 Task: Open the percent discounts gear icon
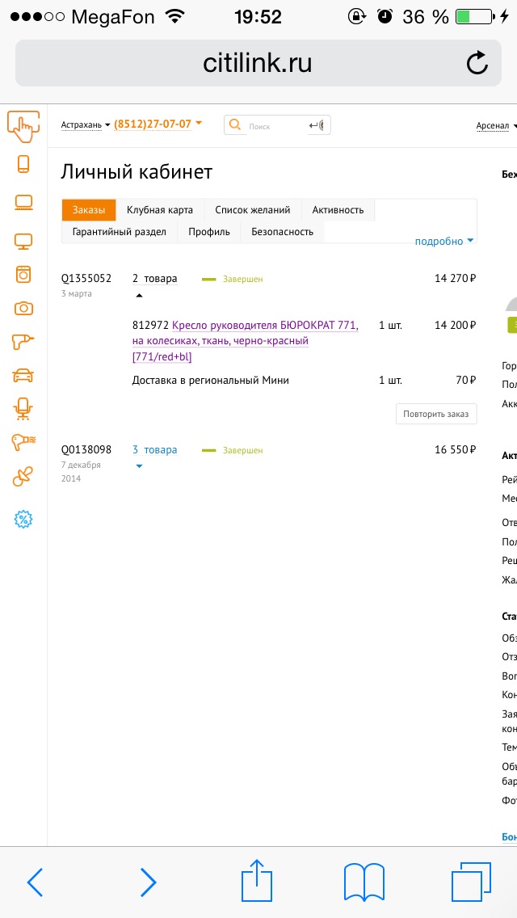tap(23, 518)
